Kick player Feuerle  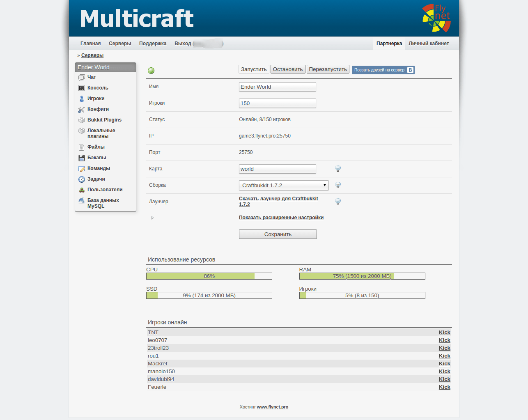pyautogui.click(x=445, y=387)
